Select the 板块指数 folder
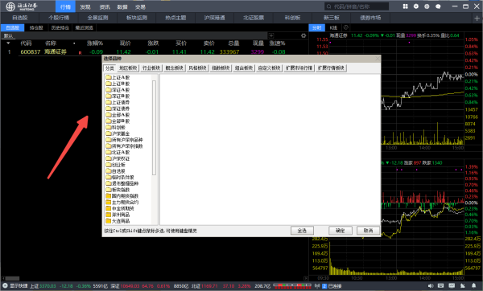 (x=118, y=190)
